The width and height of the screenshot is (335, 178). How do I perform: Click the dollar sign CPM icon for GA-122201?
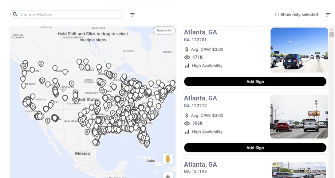click(x=187, y=49)
